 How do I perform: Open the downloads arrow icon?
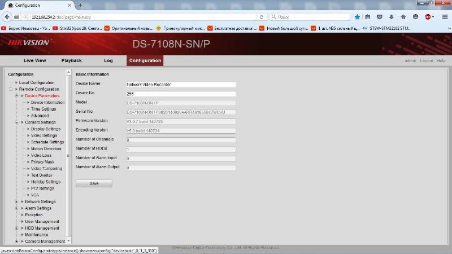tap(391, 17)
